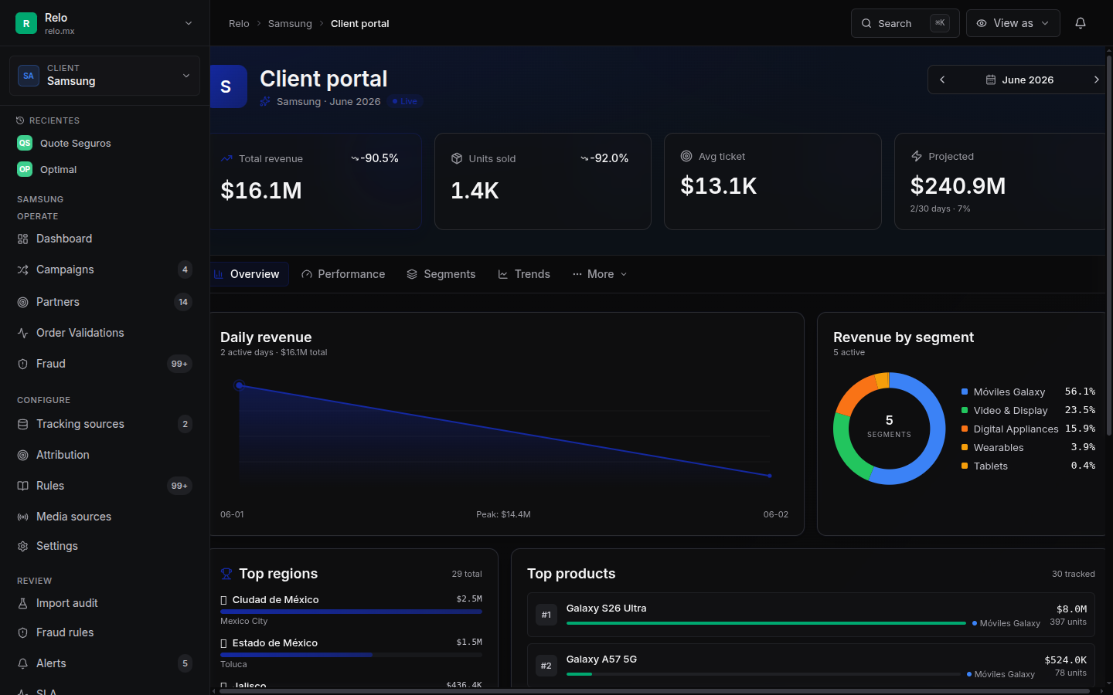The image size is (1113, 695).
Task: Click the Import audit flask icon
Action: pyautogui.click(x=23, y=603)
